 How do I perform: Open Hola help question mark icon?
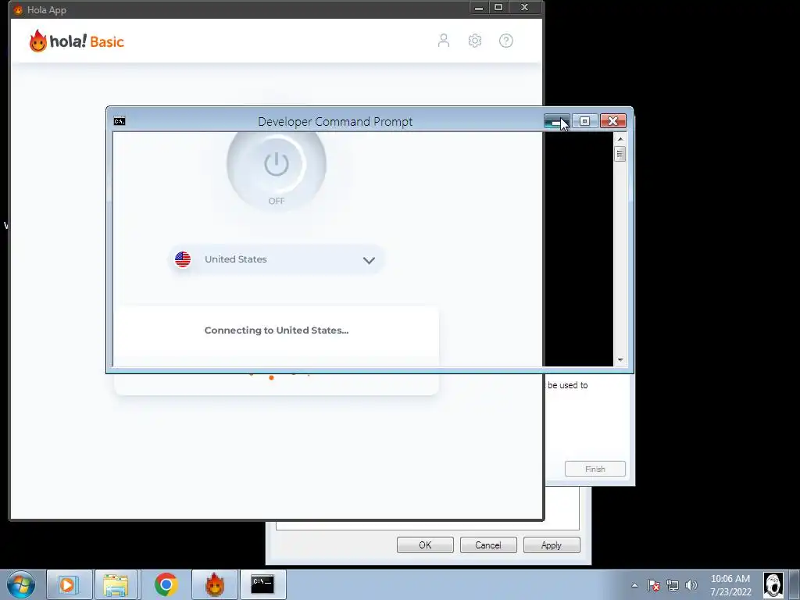pyautogui.click(x=506, y=41)
